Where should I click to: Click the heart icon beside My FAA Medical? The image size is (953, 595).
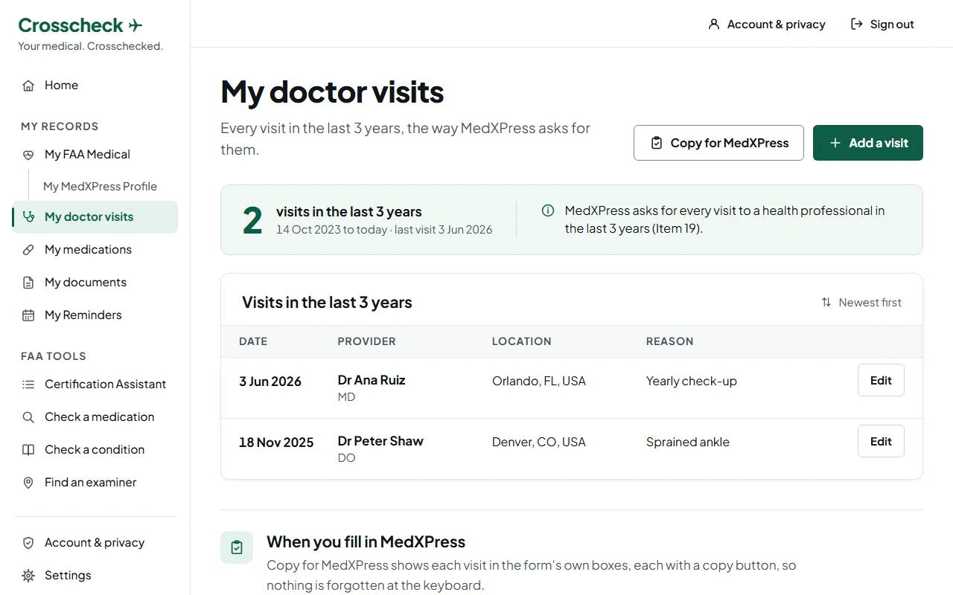click(28, 155)
